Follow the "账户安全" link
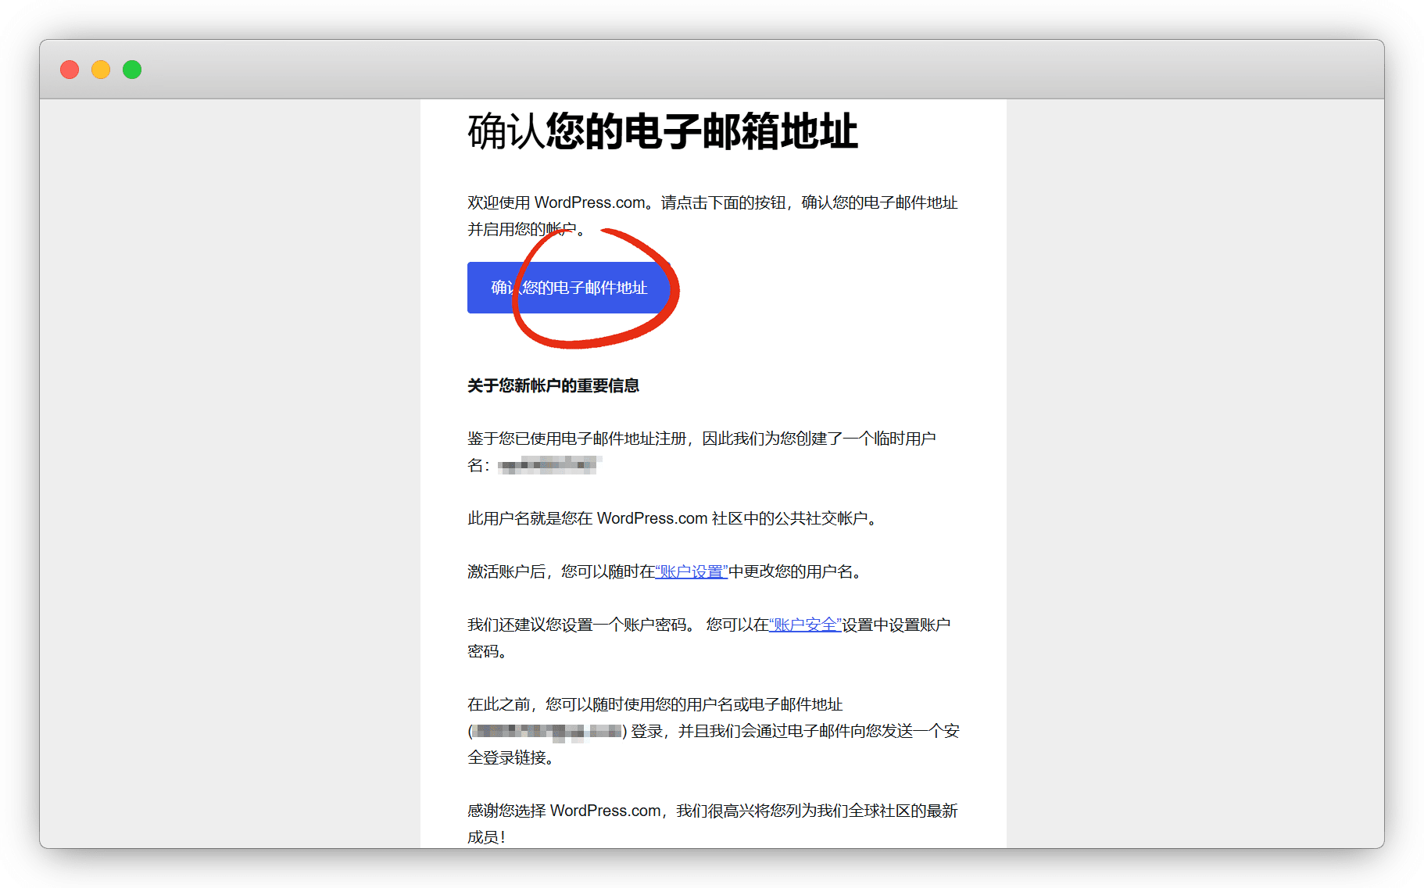1424x888 pixels. 805,625
